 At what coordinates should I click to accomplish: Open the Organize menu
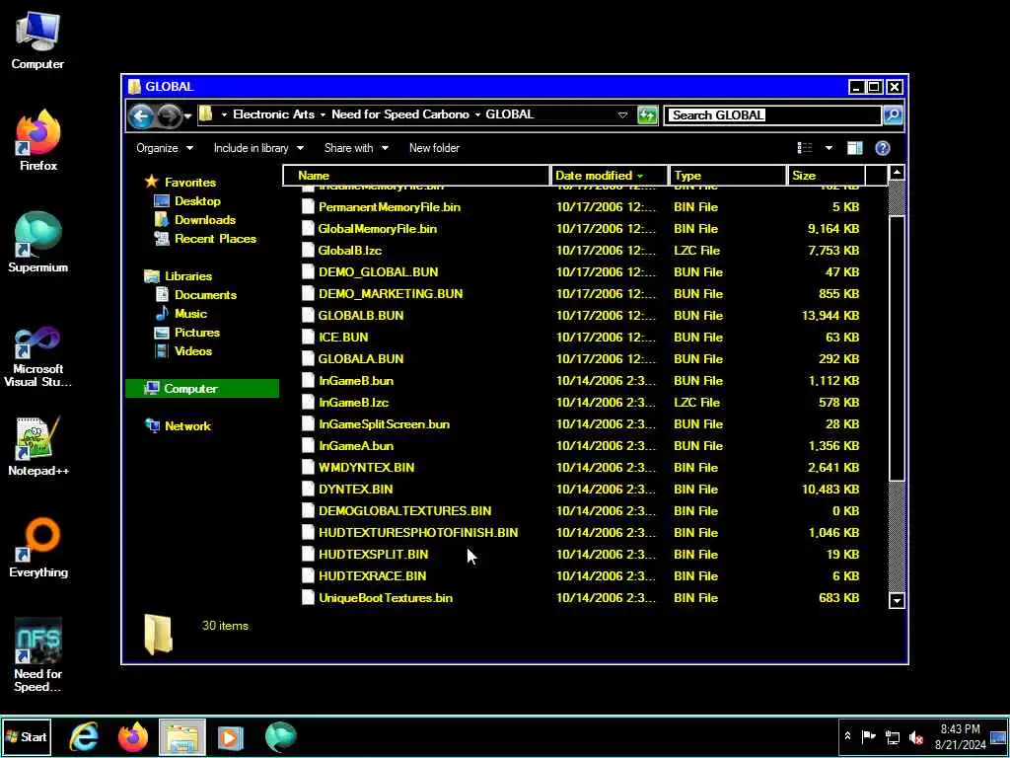pyautogui.click(x=165, y=148)
